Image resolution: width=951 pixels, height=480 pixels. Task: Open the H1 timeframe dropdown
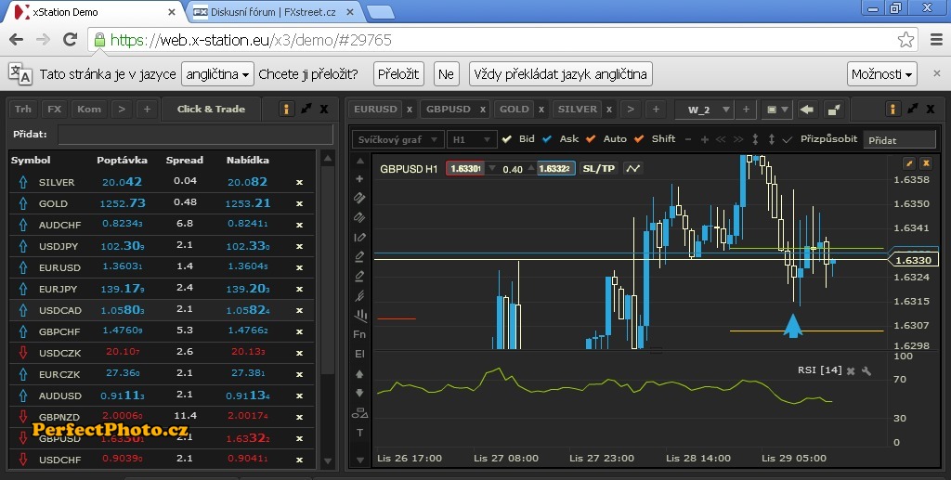tap(472, 139)
